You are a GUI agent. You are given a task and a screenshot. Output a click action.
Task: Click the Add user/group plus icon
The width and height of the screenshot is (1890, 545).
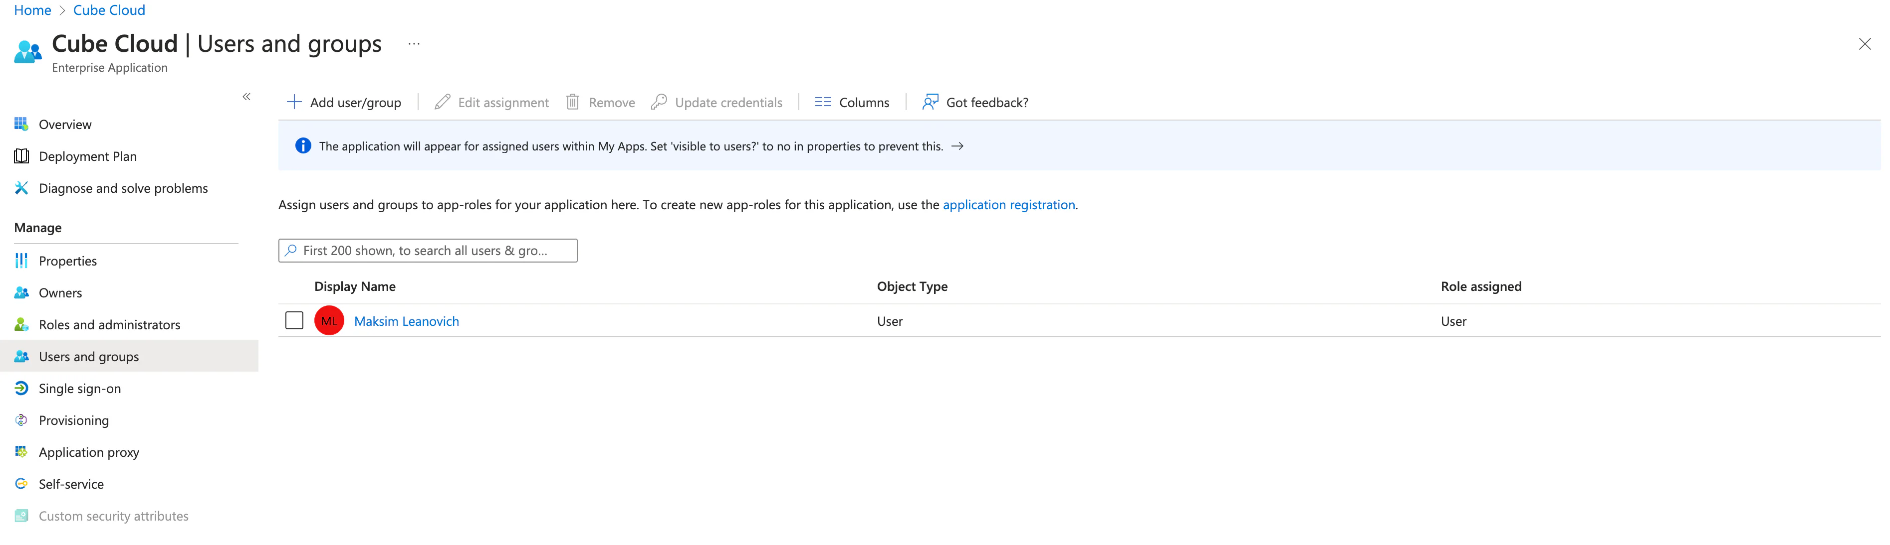294,102
